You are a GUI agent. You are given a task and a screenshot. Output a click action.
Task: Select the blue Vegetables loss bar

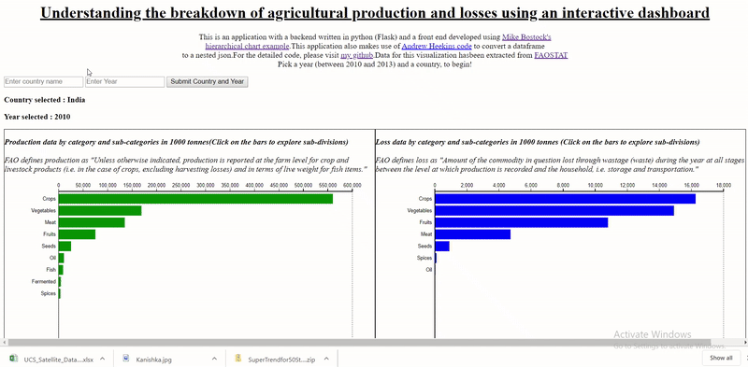[554, 211]
